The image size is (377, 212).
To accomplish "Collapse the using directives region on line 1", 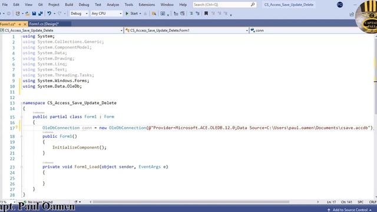I will 22,37.
